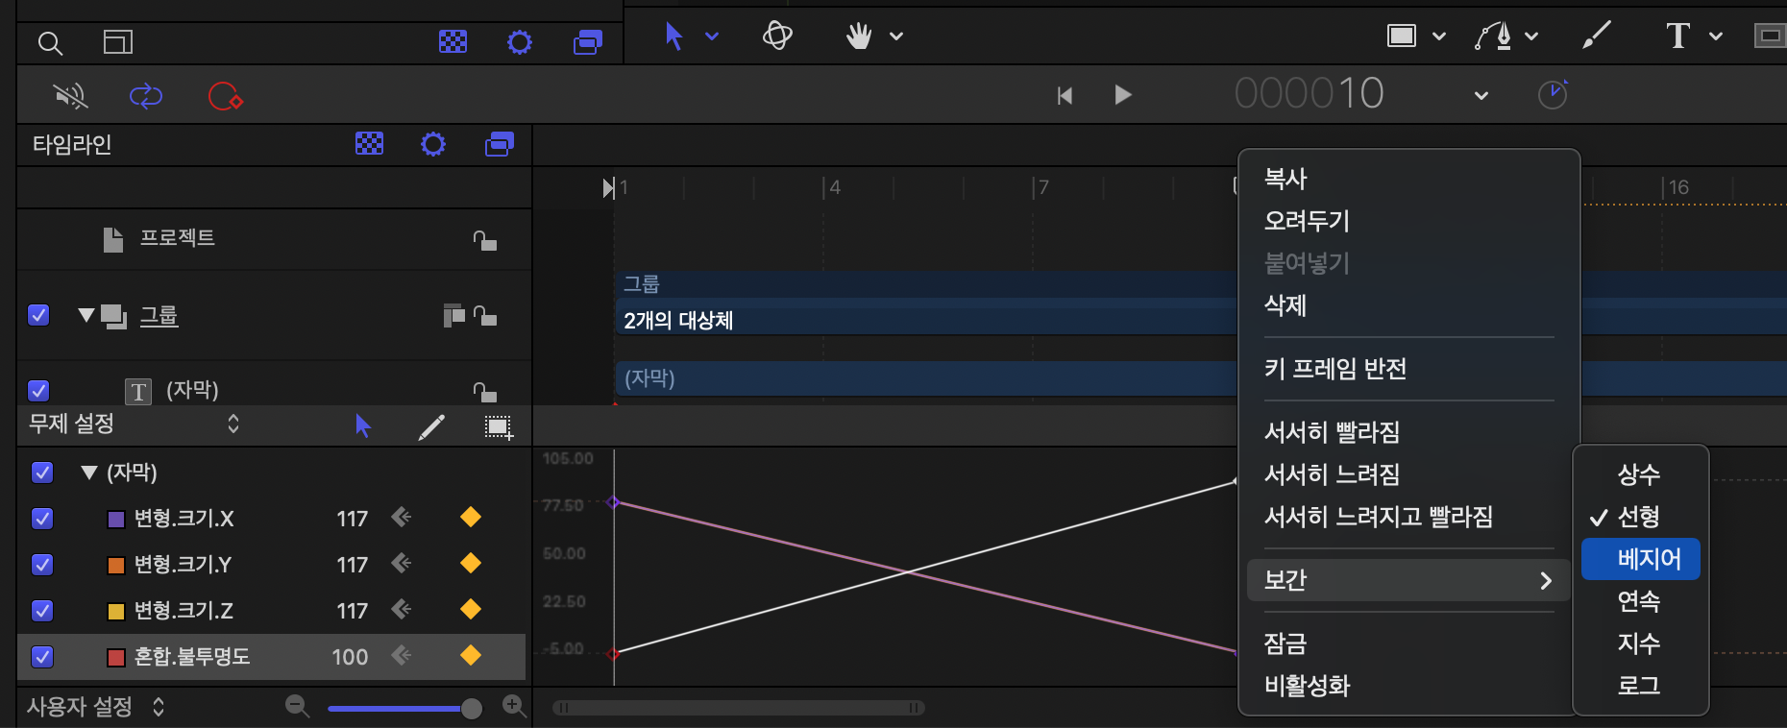
Task: Click the horizontal timeline scrollbar
Action: [x=738, y=708]
